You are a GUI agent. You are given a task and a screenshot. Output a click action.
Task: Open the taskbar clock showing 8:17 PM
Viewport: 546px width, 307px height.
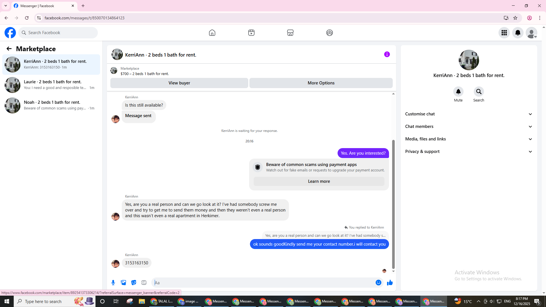click(x=522, y=301)
